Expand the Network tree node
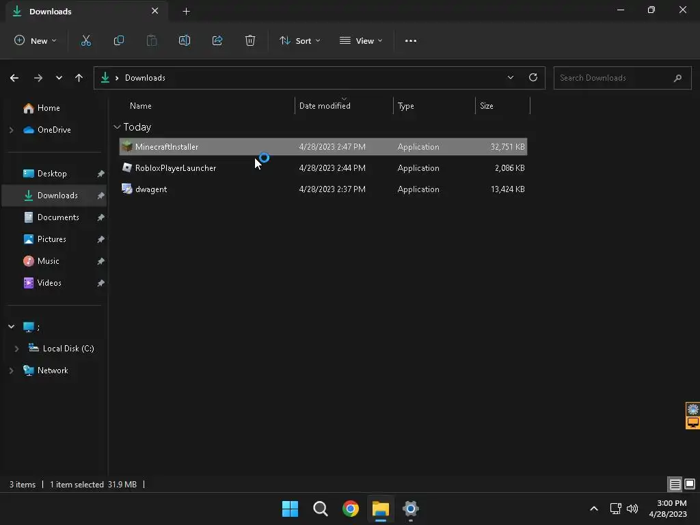This screenshot has width=700, height=525. [x=11, y=371]
